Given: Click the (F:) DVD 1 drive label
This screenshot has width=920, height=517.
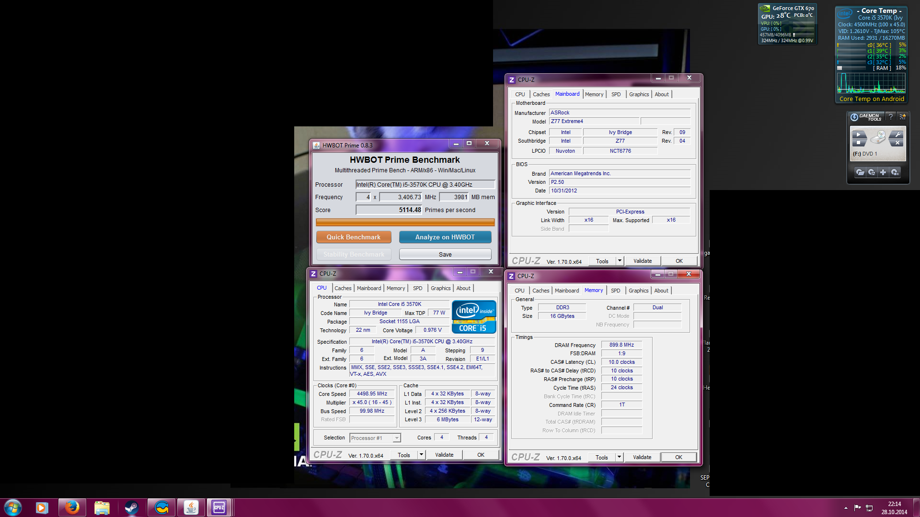Looking at the screenshot, I should point(865,154).
